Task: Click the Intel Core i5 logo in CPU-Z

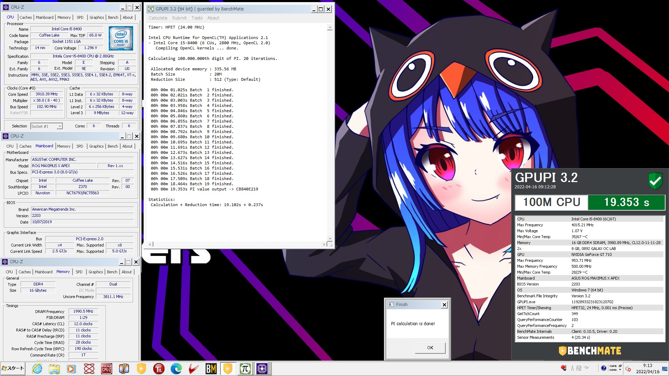Action: pyautogui.click(x=121, y=38)
